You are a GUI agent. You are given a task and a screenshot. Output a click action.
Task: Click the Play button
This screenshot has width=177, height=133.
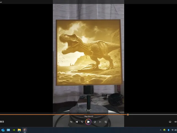point(88,122)
